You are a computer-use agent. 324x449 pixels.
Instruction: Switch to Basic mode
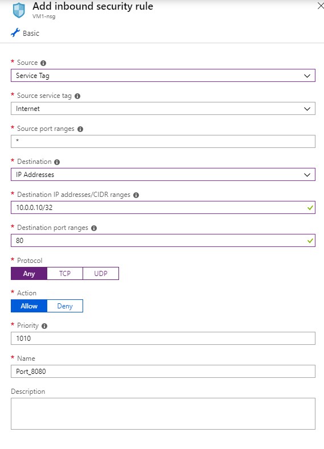(31, 33)
